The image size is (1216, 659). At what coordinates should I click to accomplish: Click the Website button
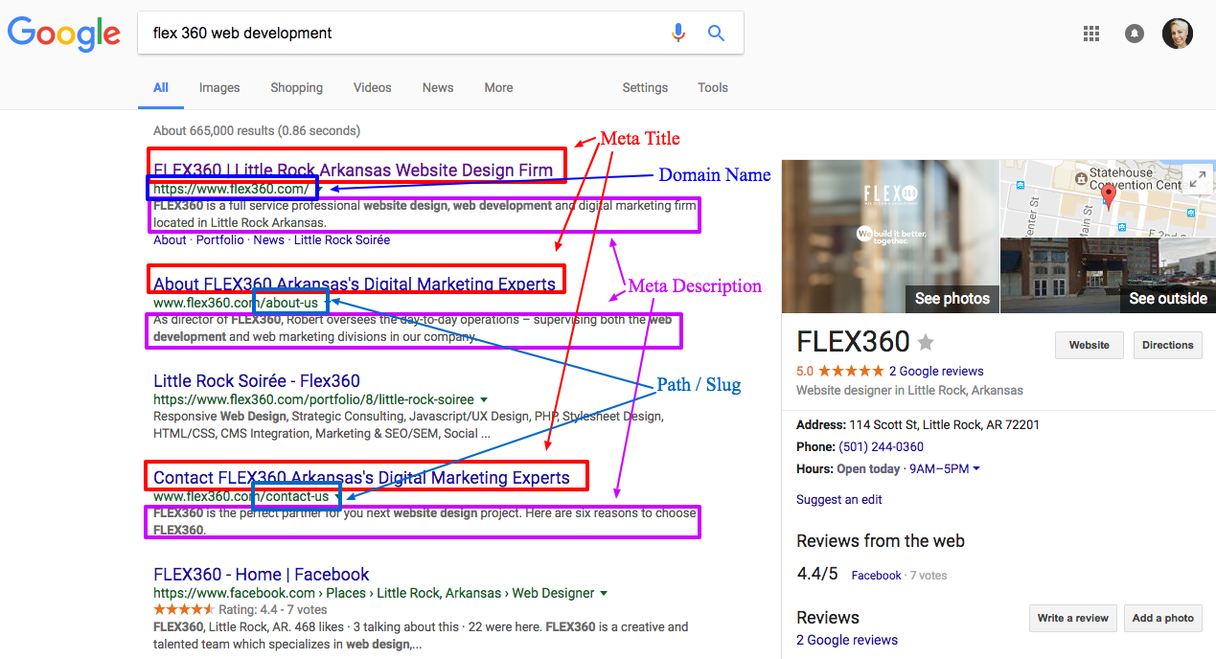pos(1089,345)
